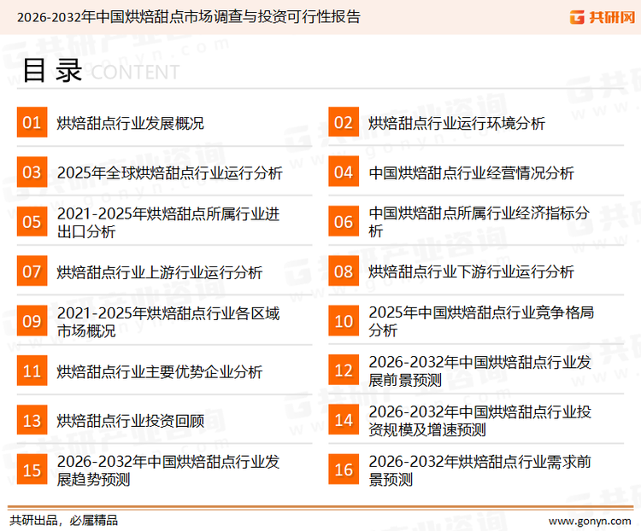
Task: Click the orange 13 number badge
Action: click(32, 420)
